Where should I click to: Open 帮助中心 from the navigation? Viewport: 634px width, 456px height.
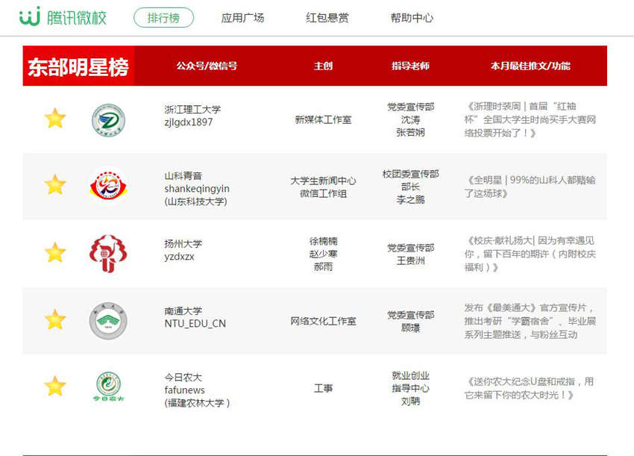coord(412,18)
